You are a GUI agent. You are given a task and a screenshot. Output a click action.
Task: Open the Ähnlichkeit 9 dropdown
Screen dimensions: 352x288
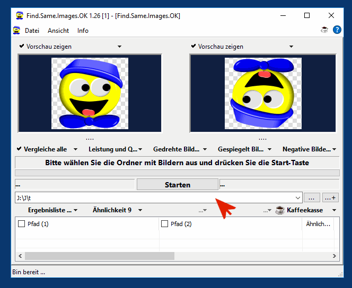click(x=117, y=210)
